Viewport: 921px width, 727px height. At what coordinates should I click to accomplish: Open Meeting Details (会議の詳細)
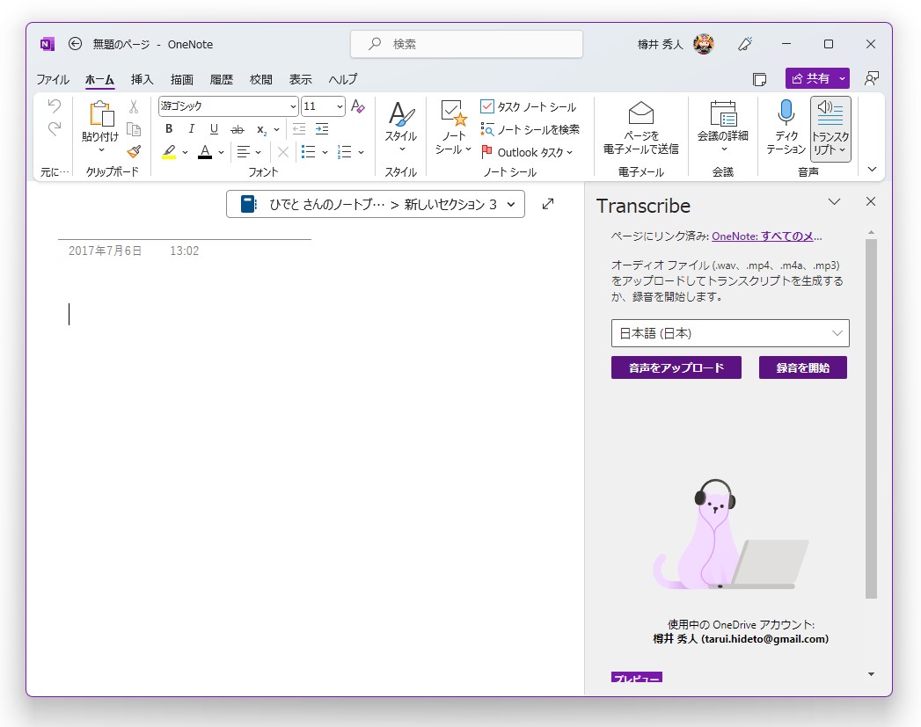(722, 127)
